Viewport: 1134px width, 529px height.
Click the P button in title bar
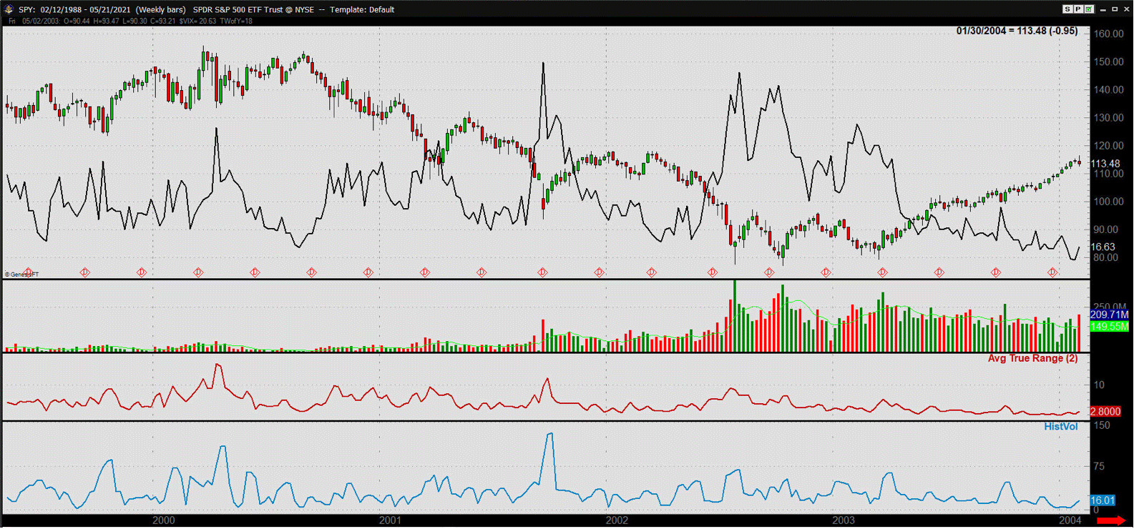(x=1078, y=9)
